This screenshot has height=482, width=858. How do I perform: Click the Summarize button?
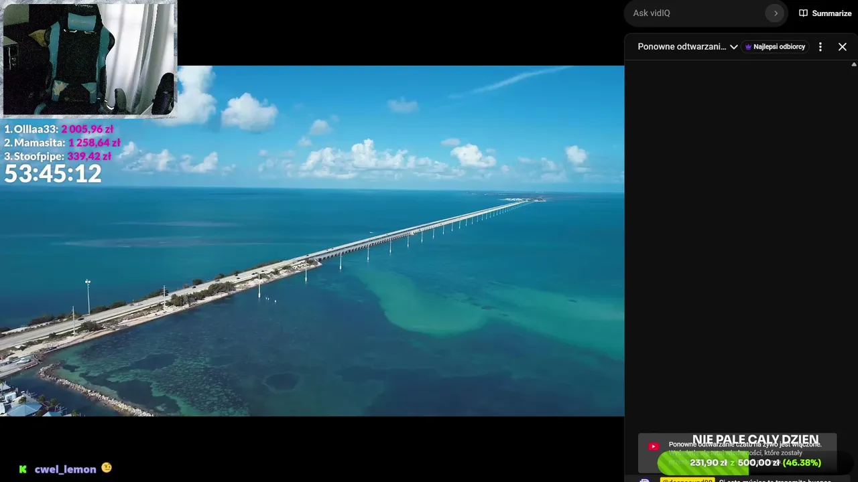coord(825,13)
